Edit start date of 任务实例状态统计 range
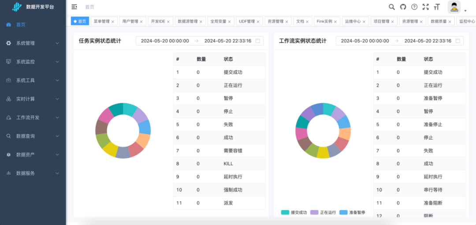Viewport: 476px width, 225px height. click(x=165, y=41)
